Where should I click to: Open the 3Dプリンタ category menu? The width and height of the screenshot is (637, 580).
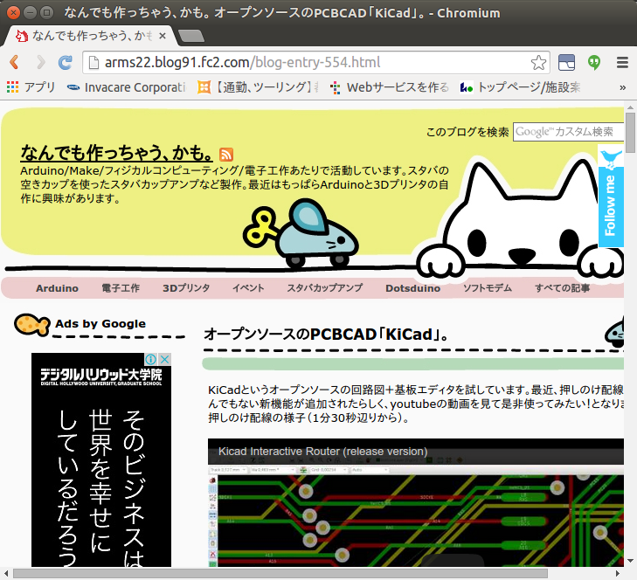point(186,288)
